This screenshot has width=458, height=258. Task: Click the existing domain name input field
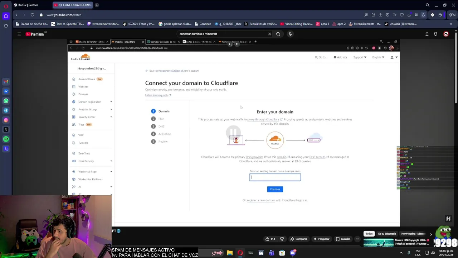(275, 177)
